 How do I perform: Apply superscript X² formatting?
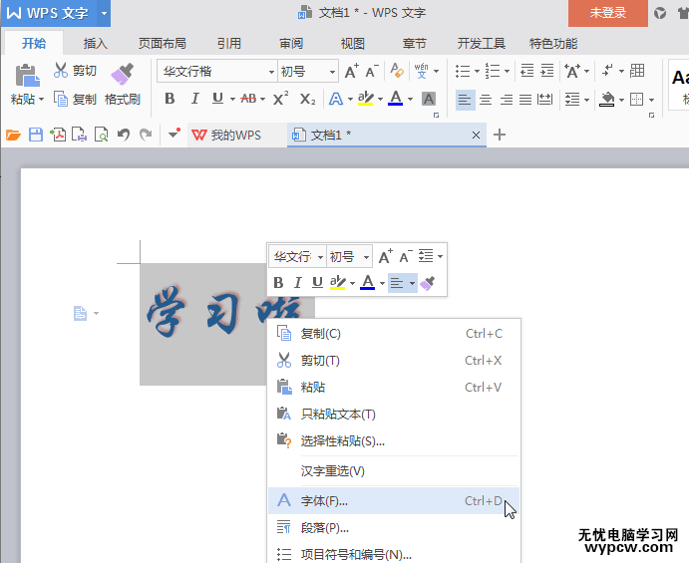[x=280, y=99]
